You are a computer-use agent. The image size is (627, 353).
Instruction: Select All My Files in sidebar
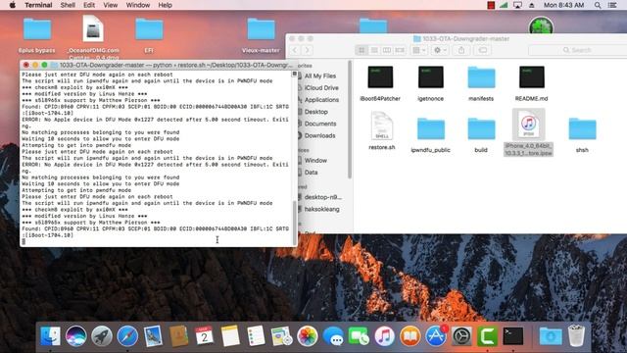[x=320, y=76]
